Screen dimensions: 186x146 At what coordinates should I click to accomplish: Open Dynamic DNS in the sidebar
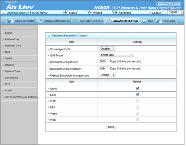(x=13, y=46)
